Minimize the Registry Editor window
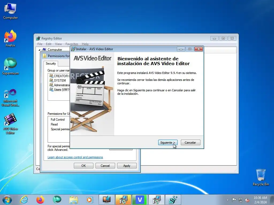This screenshot has width=274, height=205. [214, 38]
